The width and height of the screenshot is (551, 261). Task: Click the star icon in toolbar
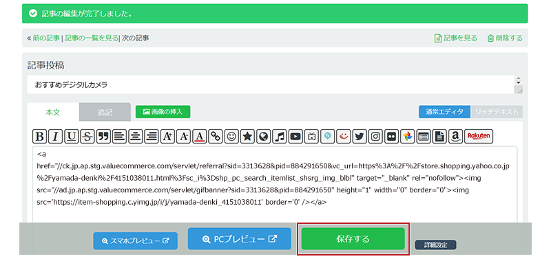[x=247, y=137]
